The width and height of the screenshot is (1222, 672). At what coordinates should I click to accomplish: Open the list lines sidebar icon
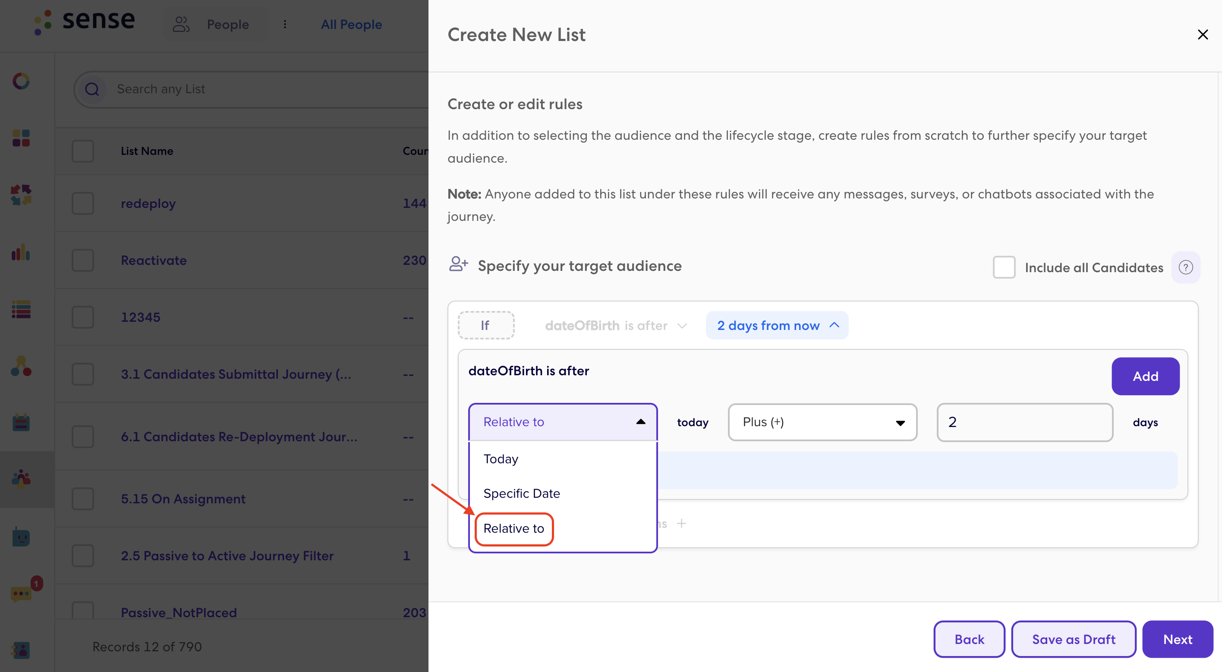pyautogui.click(x=21, y=309)
